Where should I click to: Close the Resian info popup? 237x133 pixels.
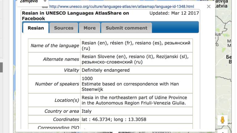[209, 6]
